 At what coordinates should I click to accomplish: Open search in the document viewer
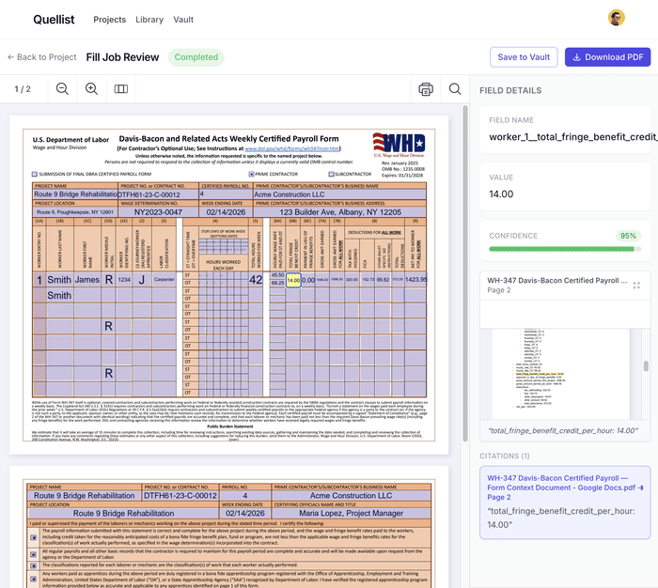[x=455, y=89]
